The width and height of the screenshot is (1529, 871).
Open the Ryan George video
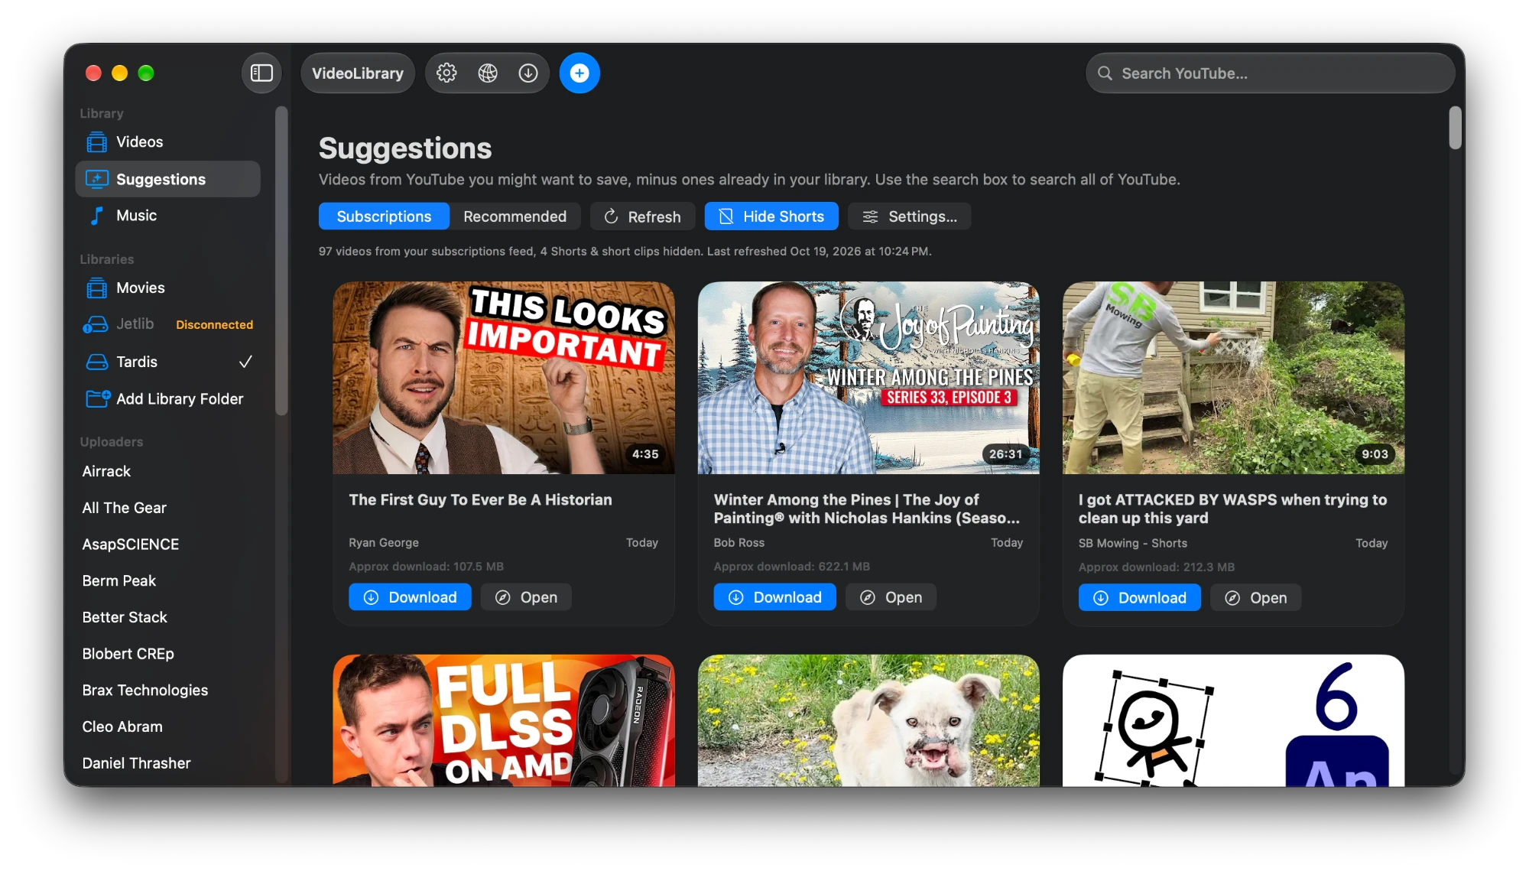(x=526, y=597)
